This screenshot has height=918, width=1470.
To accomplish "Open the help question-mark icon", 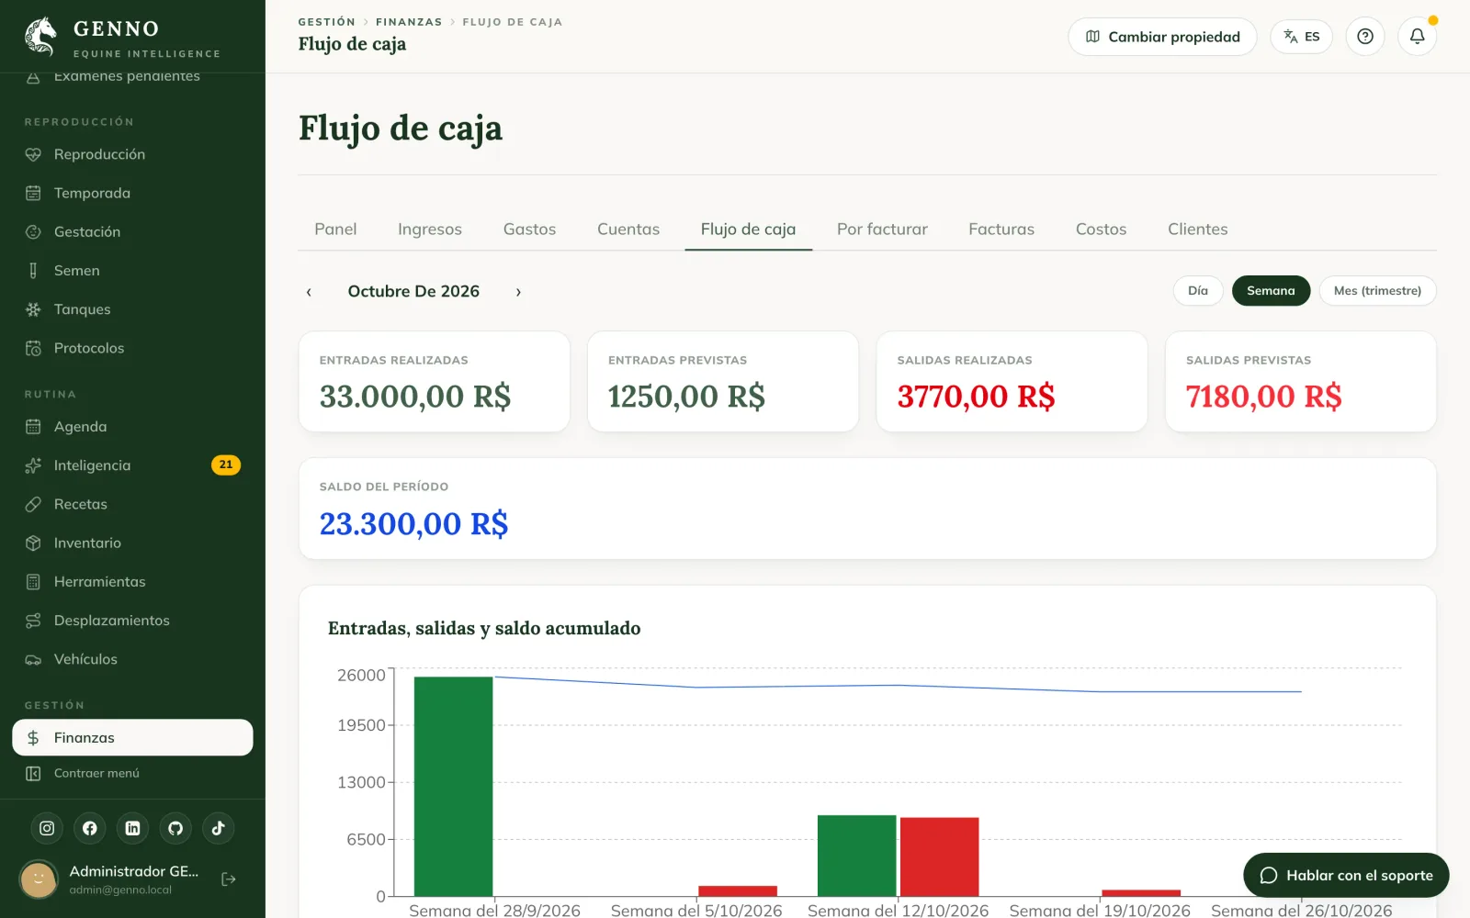I will click(1365, 37).
